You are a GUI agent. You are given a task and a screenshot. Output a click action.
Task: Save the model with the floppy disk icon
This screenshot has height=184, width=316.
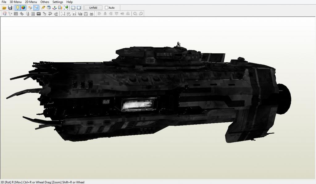(x=10, y=8)
